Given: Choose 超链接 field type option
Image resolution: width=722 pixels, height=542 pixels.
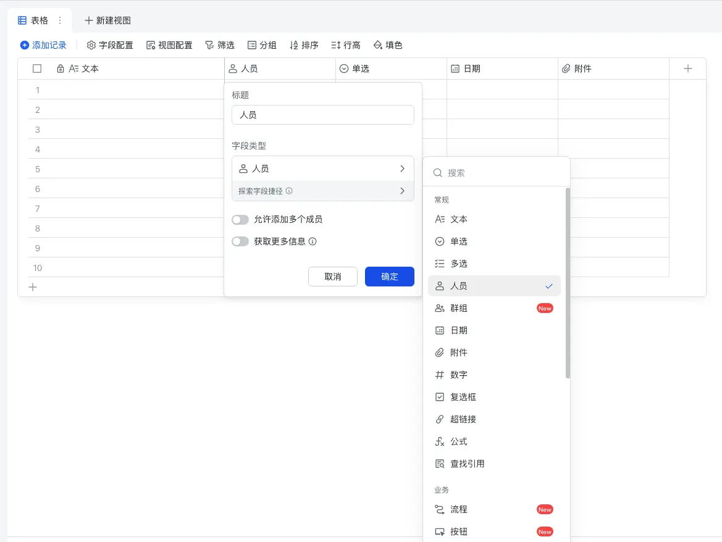Looking at the screenshot, I should (x=463, y=419).
